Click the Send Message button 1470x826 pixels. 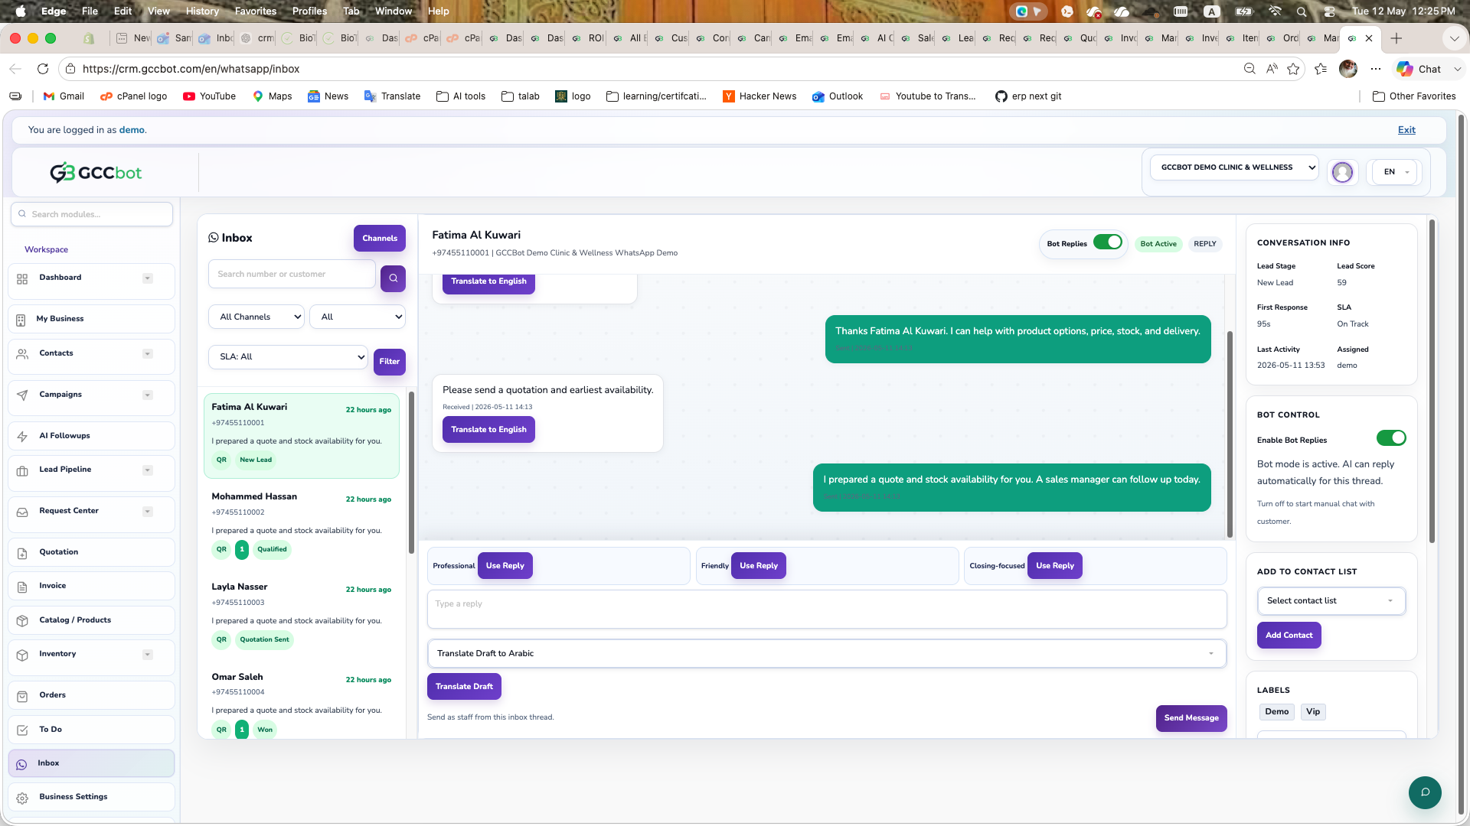pyautogui.click(x=1191, y=718)
